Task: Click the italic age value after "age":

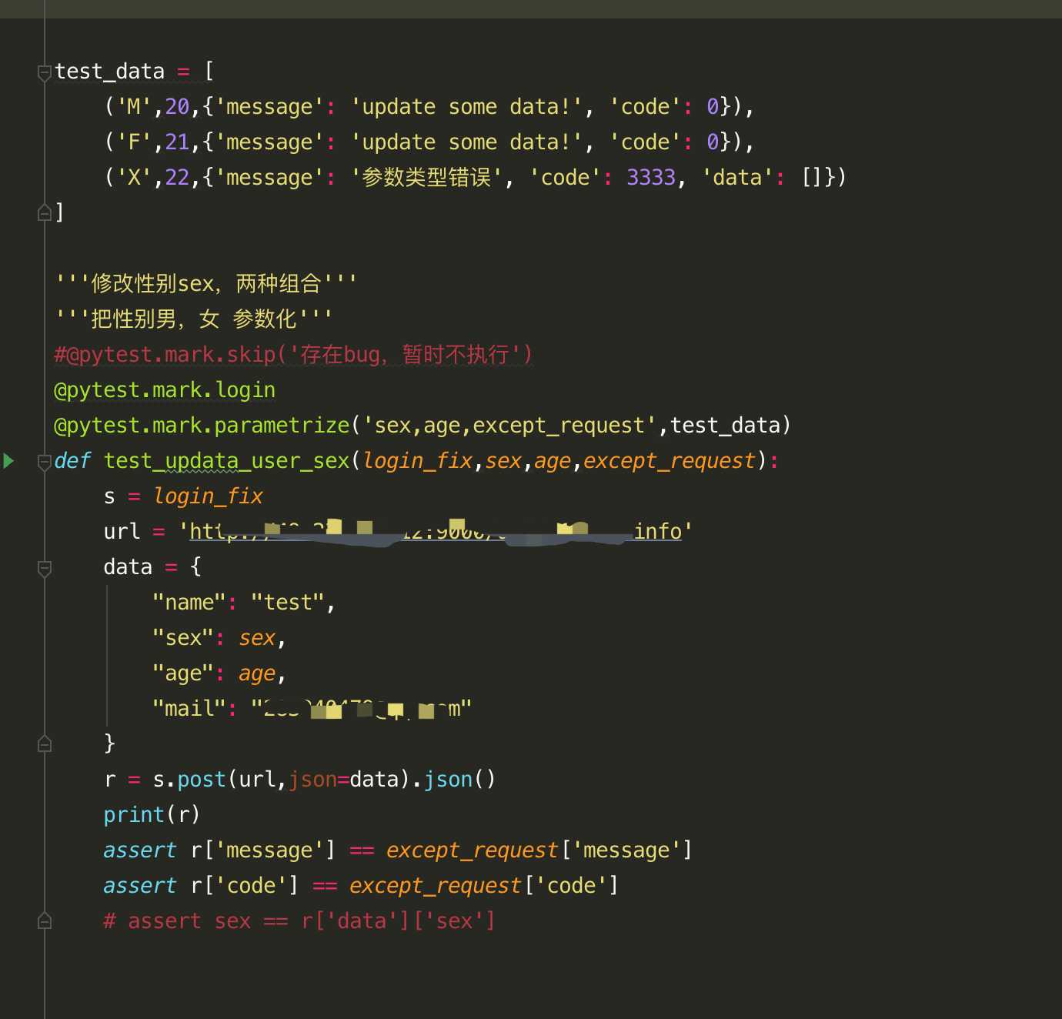Action: (x=257, y=673)
